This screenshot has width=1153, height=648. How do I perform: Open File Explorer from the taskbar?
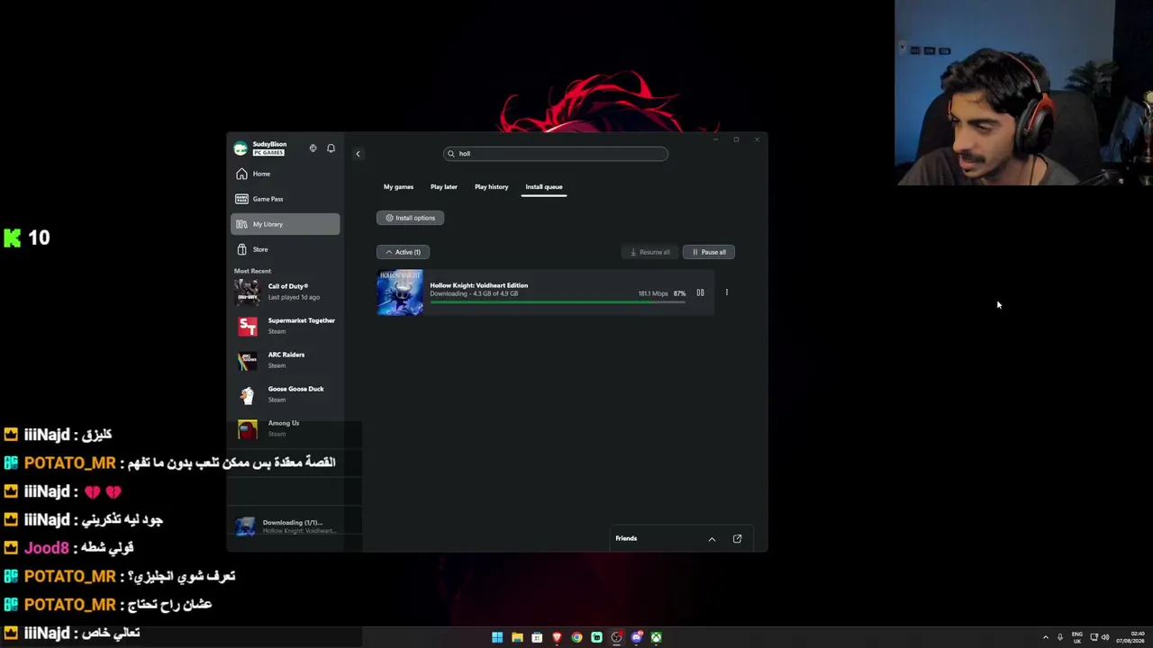[x=517, y=637]
